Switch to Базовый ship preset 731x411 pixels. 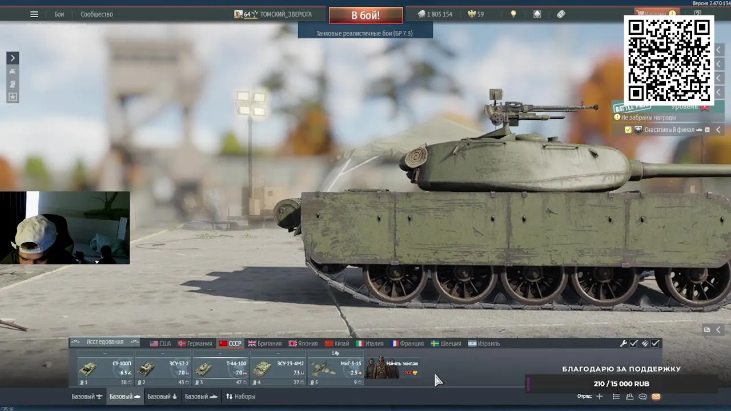click(202, 396)
